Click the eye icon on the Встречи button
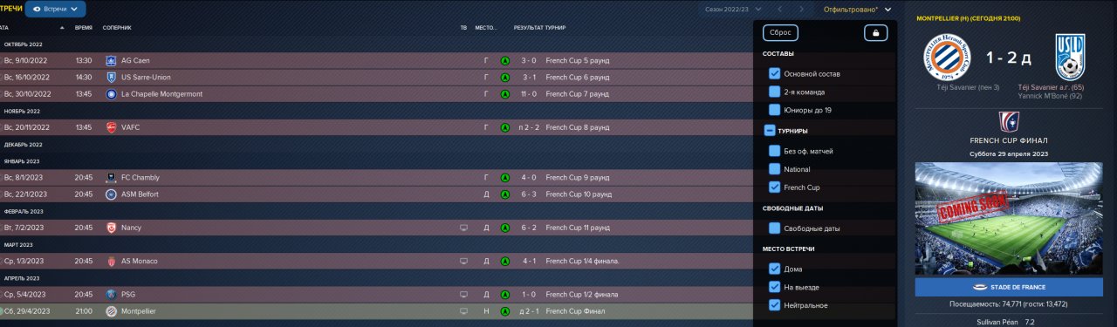1117x327 pixels. pos(36,9)
